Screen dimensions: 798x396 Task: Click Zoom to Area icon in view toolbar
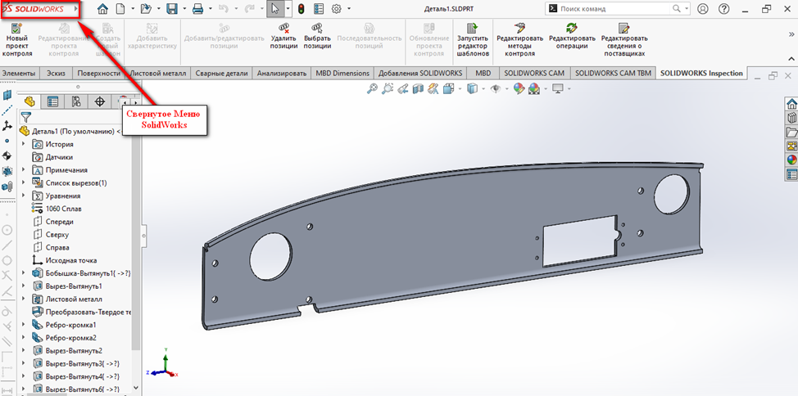(388, 89)
